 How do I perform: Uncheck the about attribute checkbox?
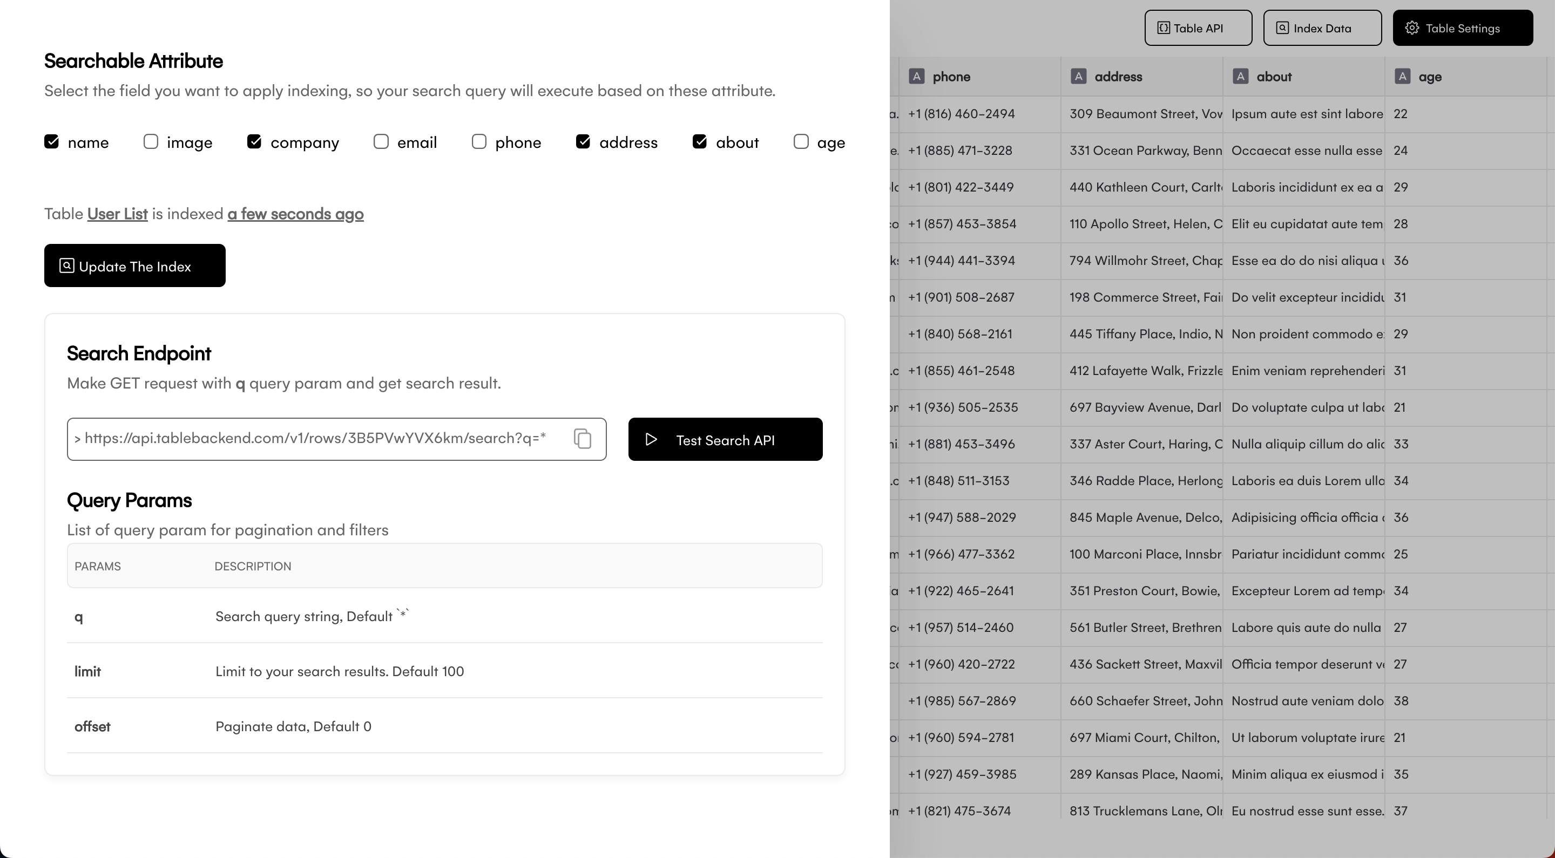(x=700, y=142)
